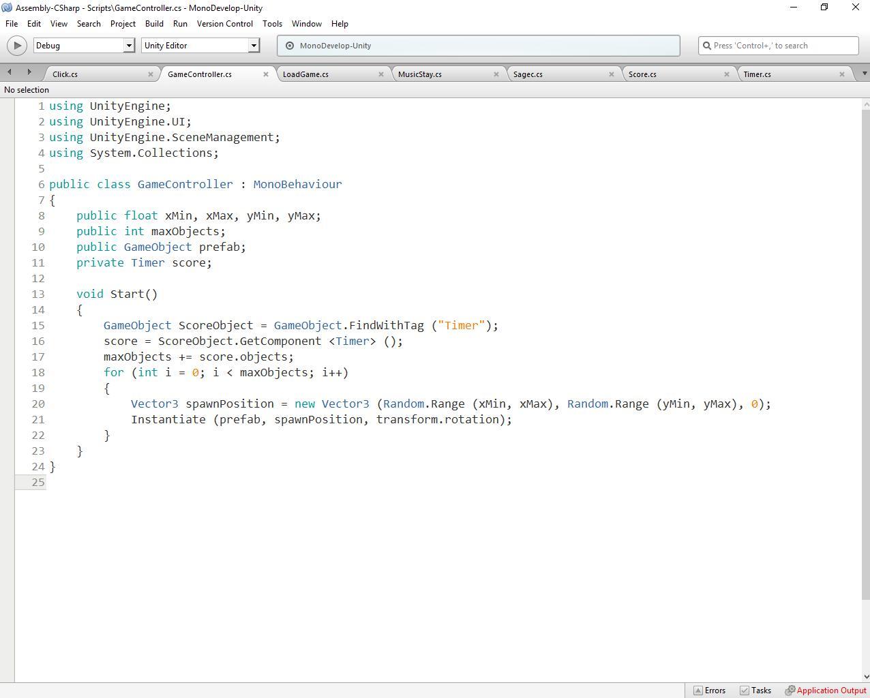Close the LoadGame.cs tab
The height and width of the screenshot is (698, 870).
(x=381, y=74)
